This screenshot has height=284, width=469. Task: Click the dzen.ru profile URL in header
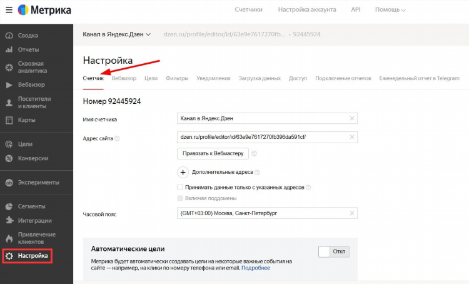click(224, 34)
